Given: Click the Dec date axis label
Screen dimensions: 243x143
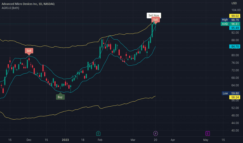Looking at the screenshot, I should click(x=29, y=140).
